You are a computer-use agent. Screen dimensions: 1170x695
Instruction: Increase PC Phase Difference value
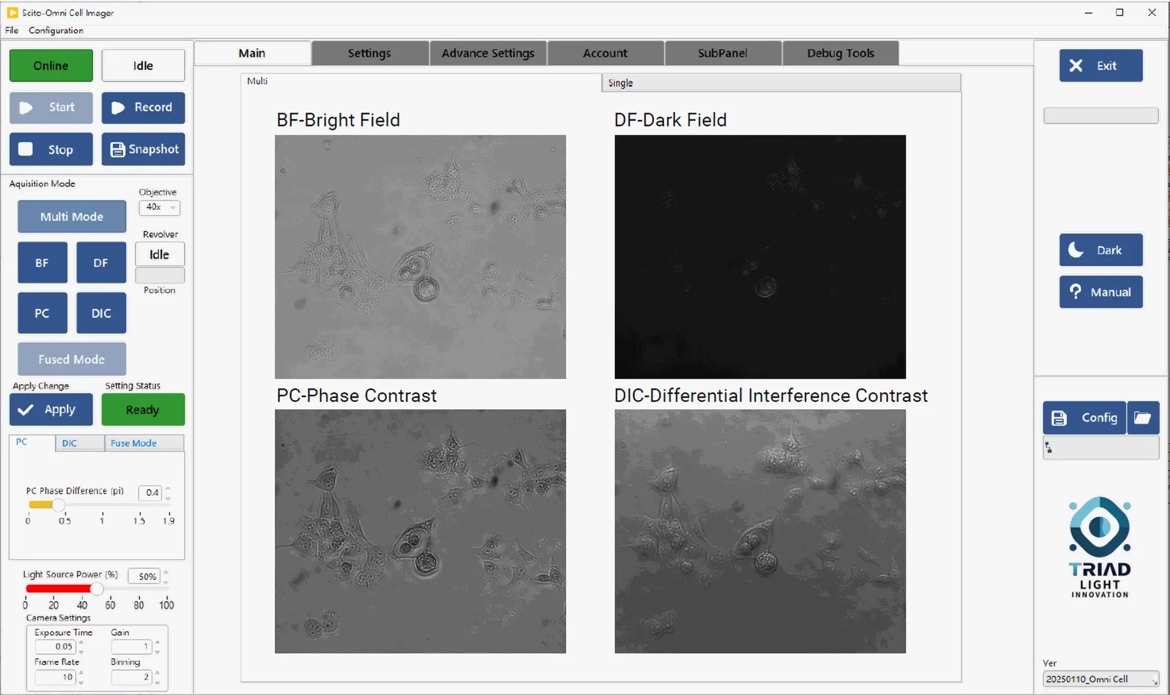(168, 489)
